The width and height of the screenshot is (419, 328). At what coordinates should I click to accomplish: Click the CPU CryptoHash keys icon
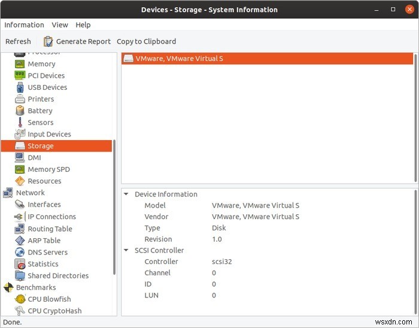tap(20, 311)
